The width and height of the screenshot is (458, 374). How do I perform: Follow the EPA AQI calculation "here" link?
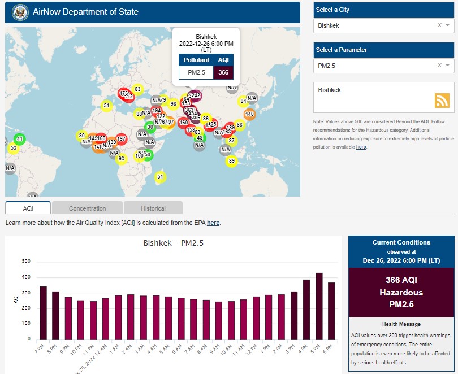click(x=213, y=223)
